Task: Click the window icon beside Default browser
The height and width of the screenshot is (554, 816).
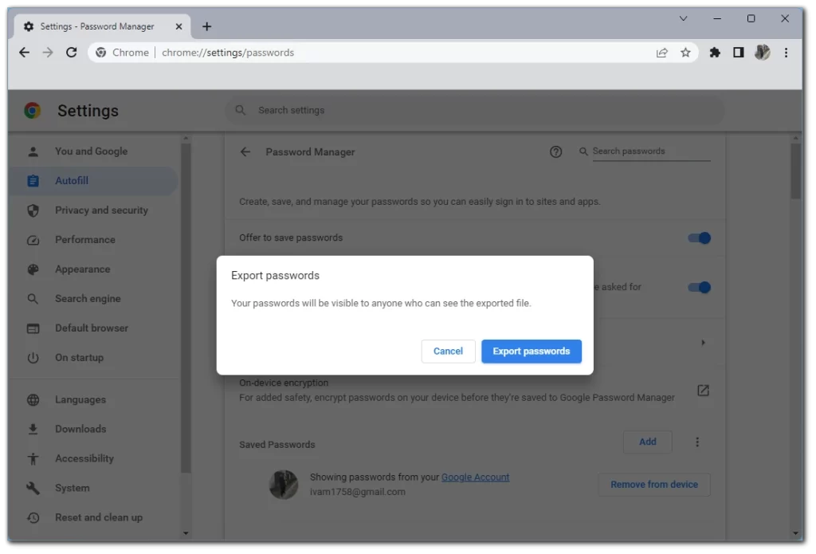Action: coord(33,328)
